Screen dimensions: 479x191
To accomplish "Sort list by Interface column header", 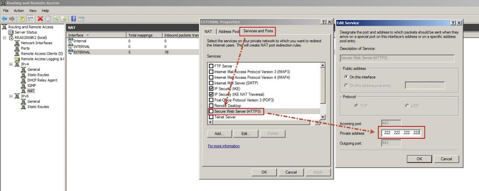I will tap(96, 35).
